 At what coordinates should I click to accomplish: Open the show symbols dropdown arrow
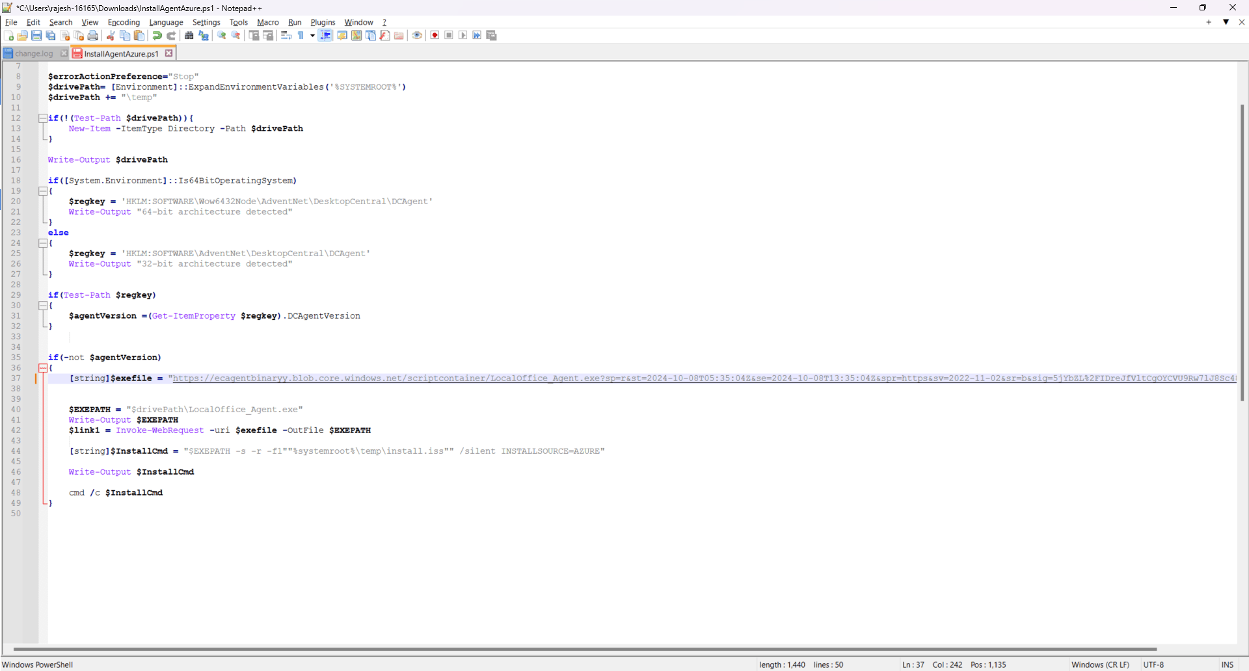pos(312,36)
